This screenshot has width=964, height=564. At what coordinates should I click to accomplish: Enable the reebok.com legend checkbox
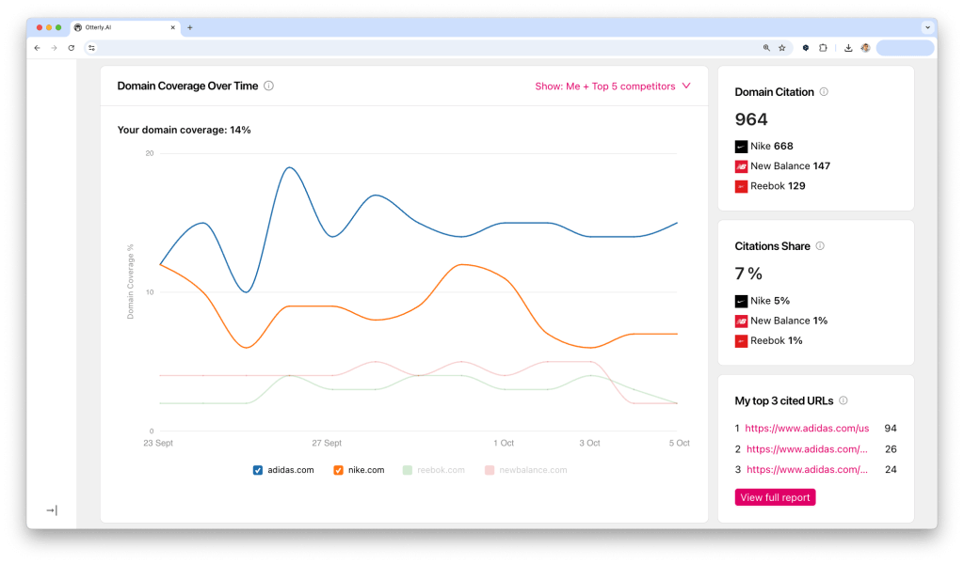407,470
